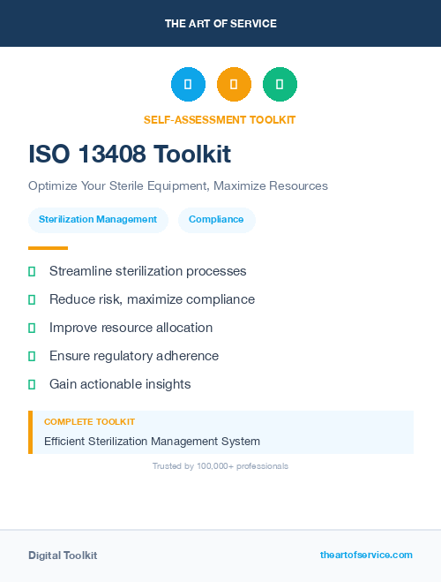Click Trusted by 100,000+ professionals text
The image size is (441, 582).
[x=220, y=466]
